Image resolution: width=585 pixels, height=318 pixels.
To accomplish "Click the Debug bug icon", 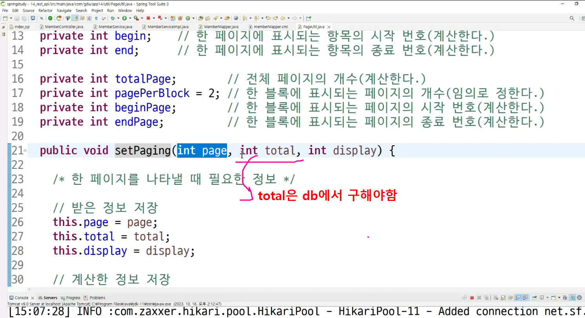I will click(113, 18).
